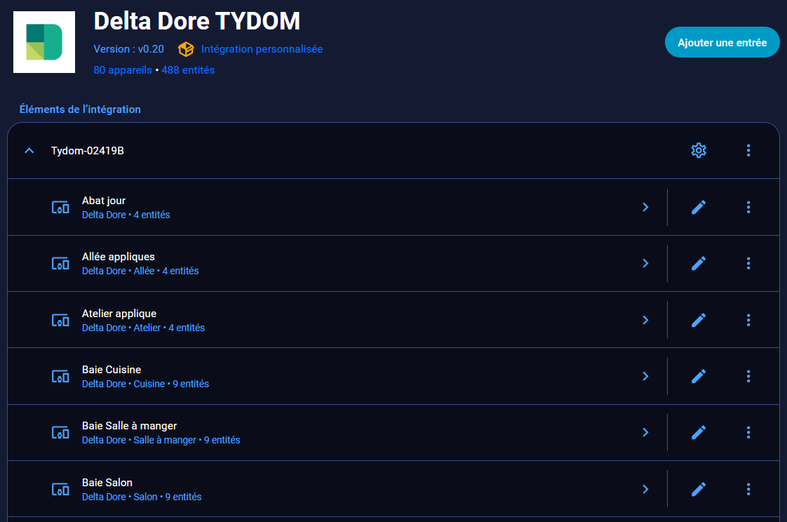787x522 pixels.
Task: Edit Baie Cuisine with pencil icon
Action: pos(698,377)
